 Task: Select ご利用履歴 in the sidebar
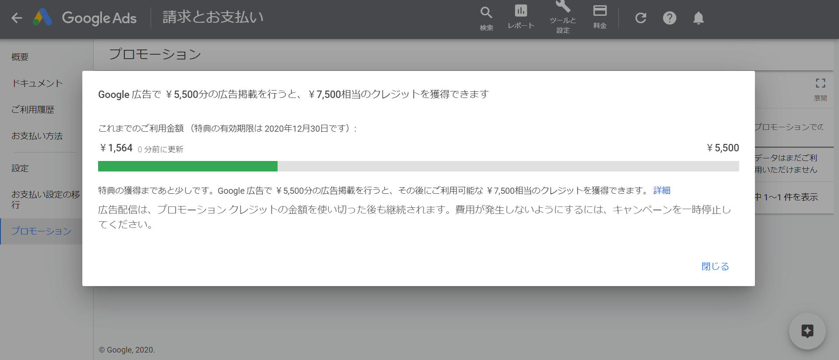(33, 110)
